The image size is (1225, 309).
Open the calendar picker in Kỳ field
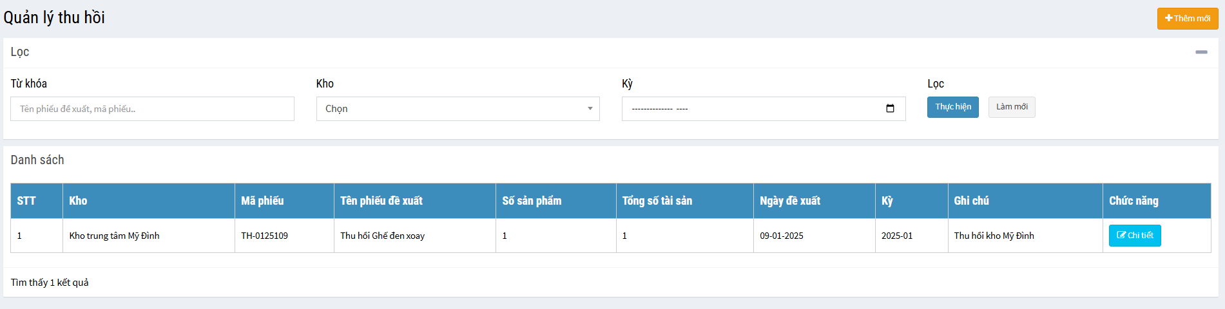click(x=890, y=109)
